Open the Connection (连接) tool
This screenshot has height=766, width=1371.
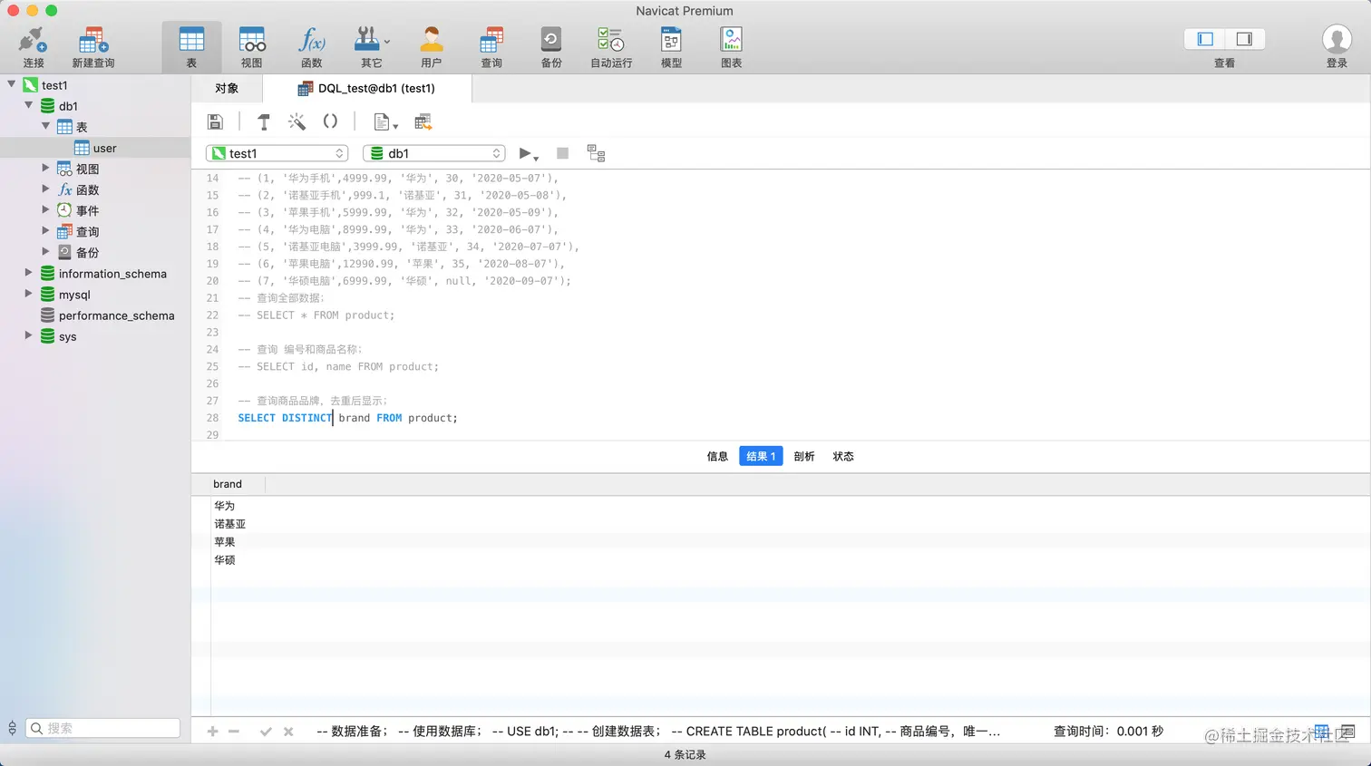coord(33,47)
